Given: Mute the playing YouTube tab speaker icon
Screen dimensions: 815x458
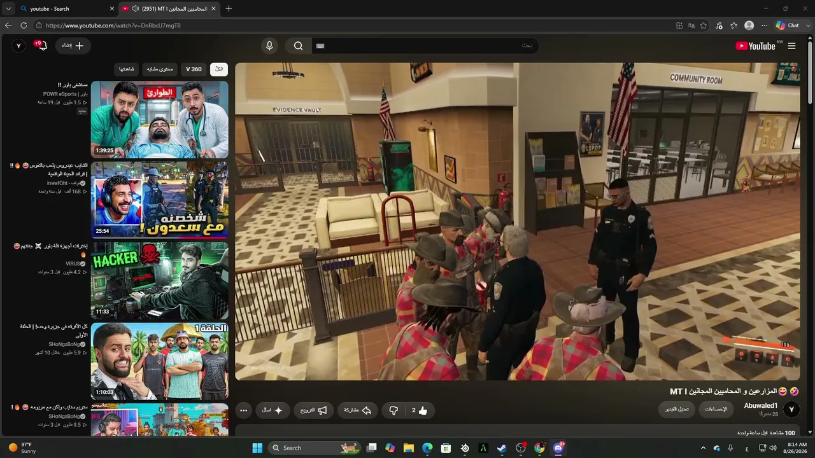Looking at the screenshot, I should click(x=136, y=9).
